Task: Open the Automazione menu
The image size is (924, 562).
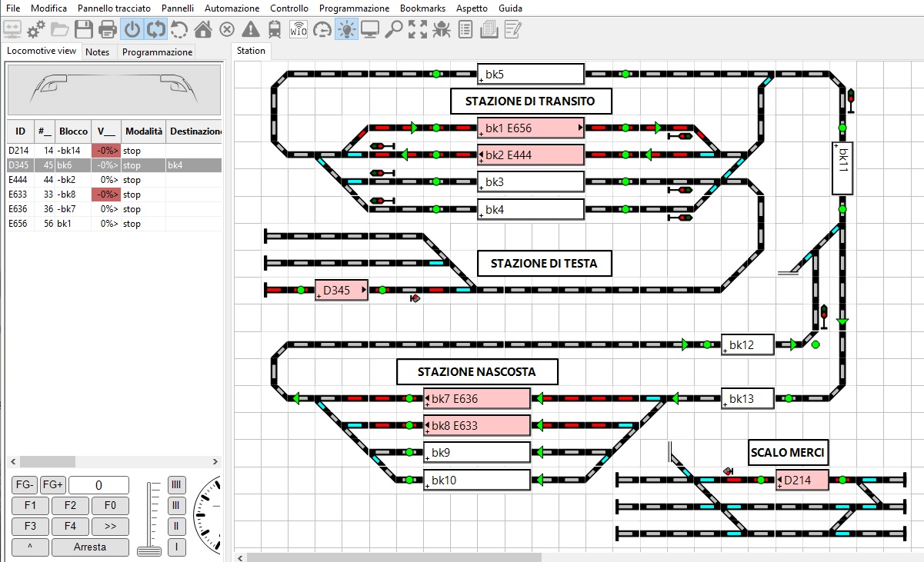Action: tap(232, 8)
